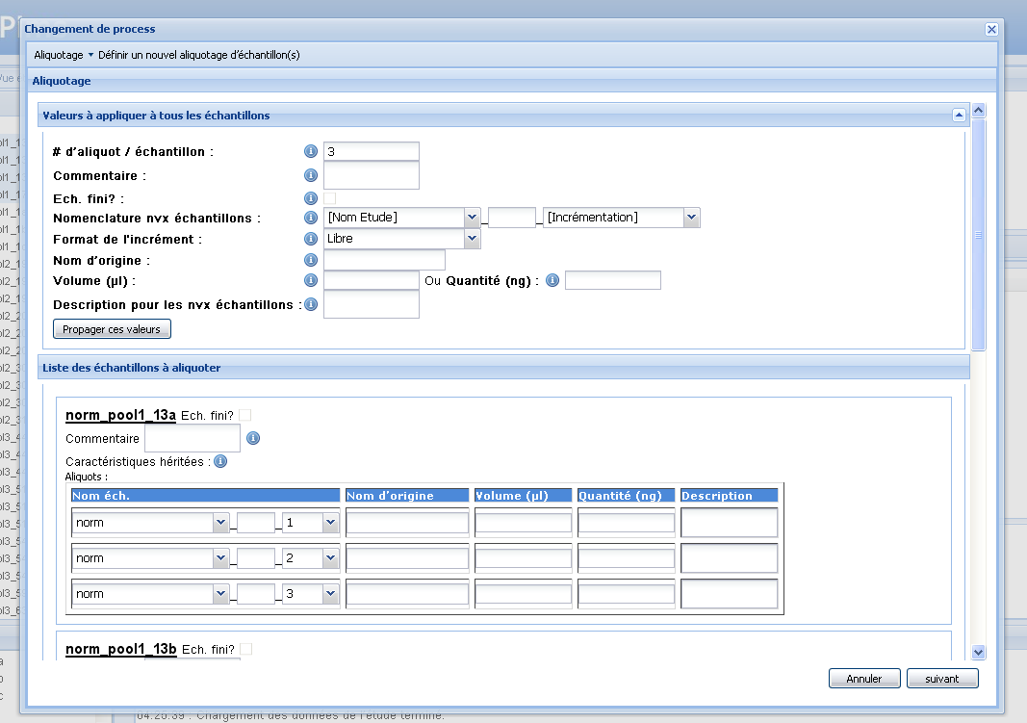The width and height of the screenshot is (1027, 723).
Task: Open norm_pool1_13b sample link
Action: (121, 648)
